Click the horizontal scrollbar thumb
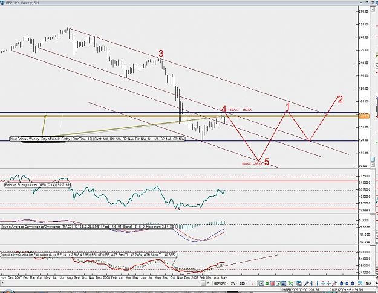Viewport: 378px width, 293px height. (x=203, y=283)
